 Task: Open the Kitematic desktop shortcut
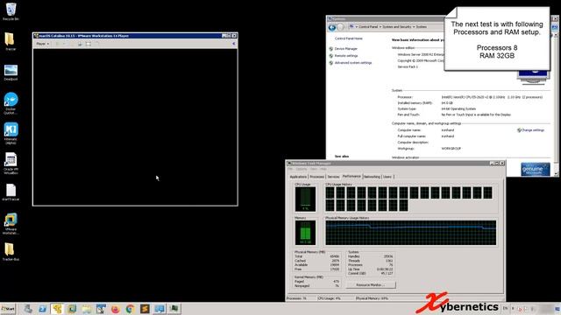(x=11, y=133)
